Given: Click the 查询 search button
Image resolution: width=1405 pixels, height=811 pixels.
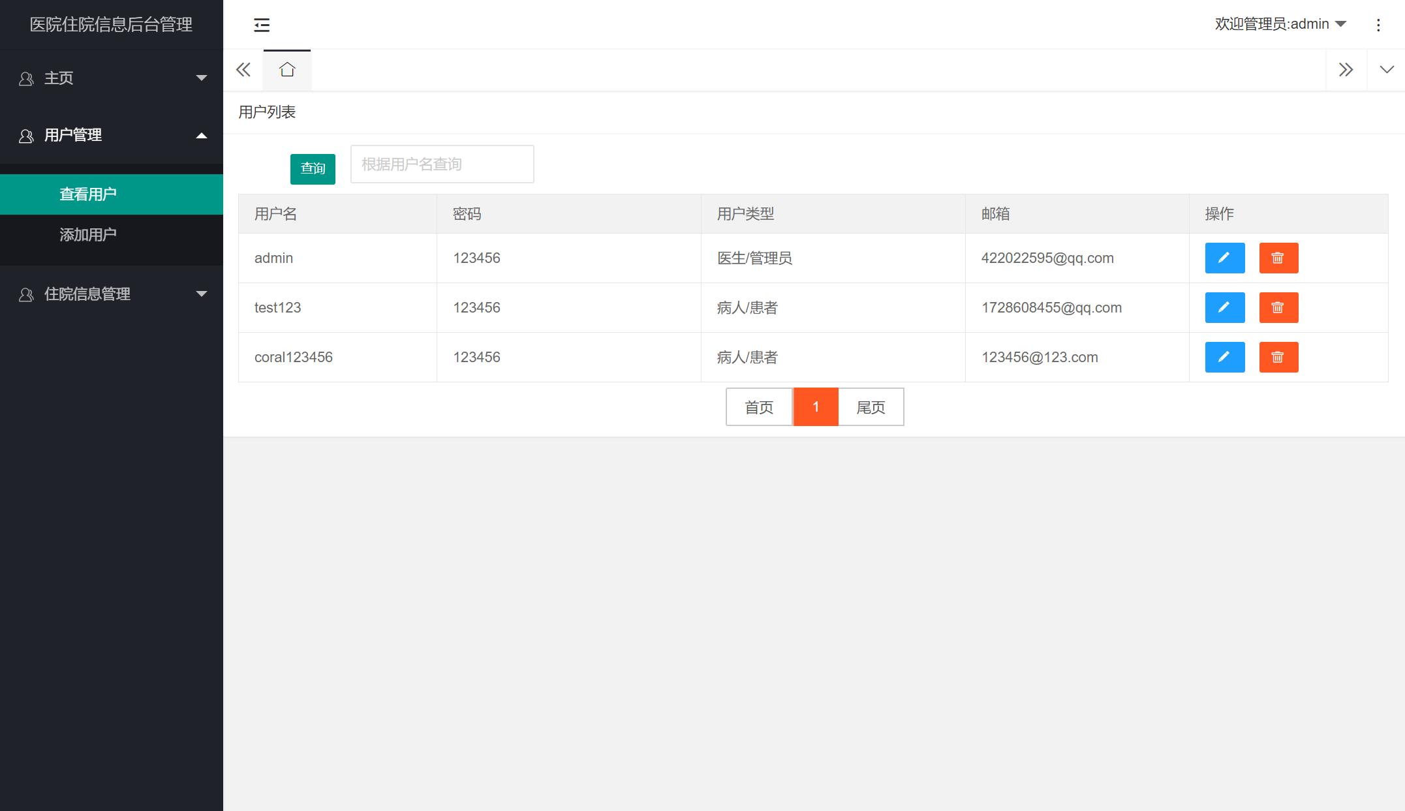Looking at the screenshot, I should tap(313, 169).
